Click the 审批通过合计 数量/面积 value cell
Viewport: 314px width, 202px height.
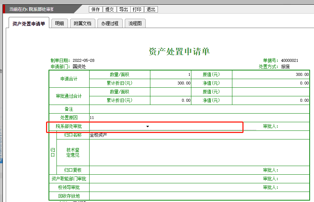click(170, 92)
